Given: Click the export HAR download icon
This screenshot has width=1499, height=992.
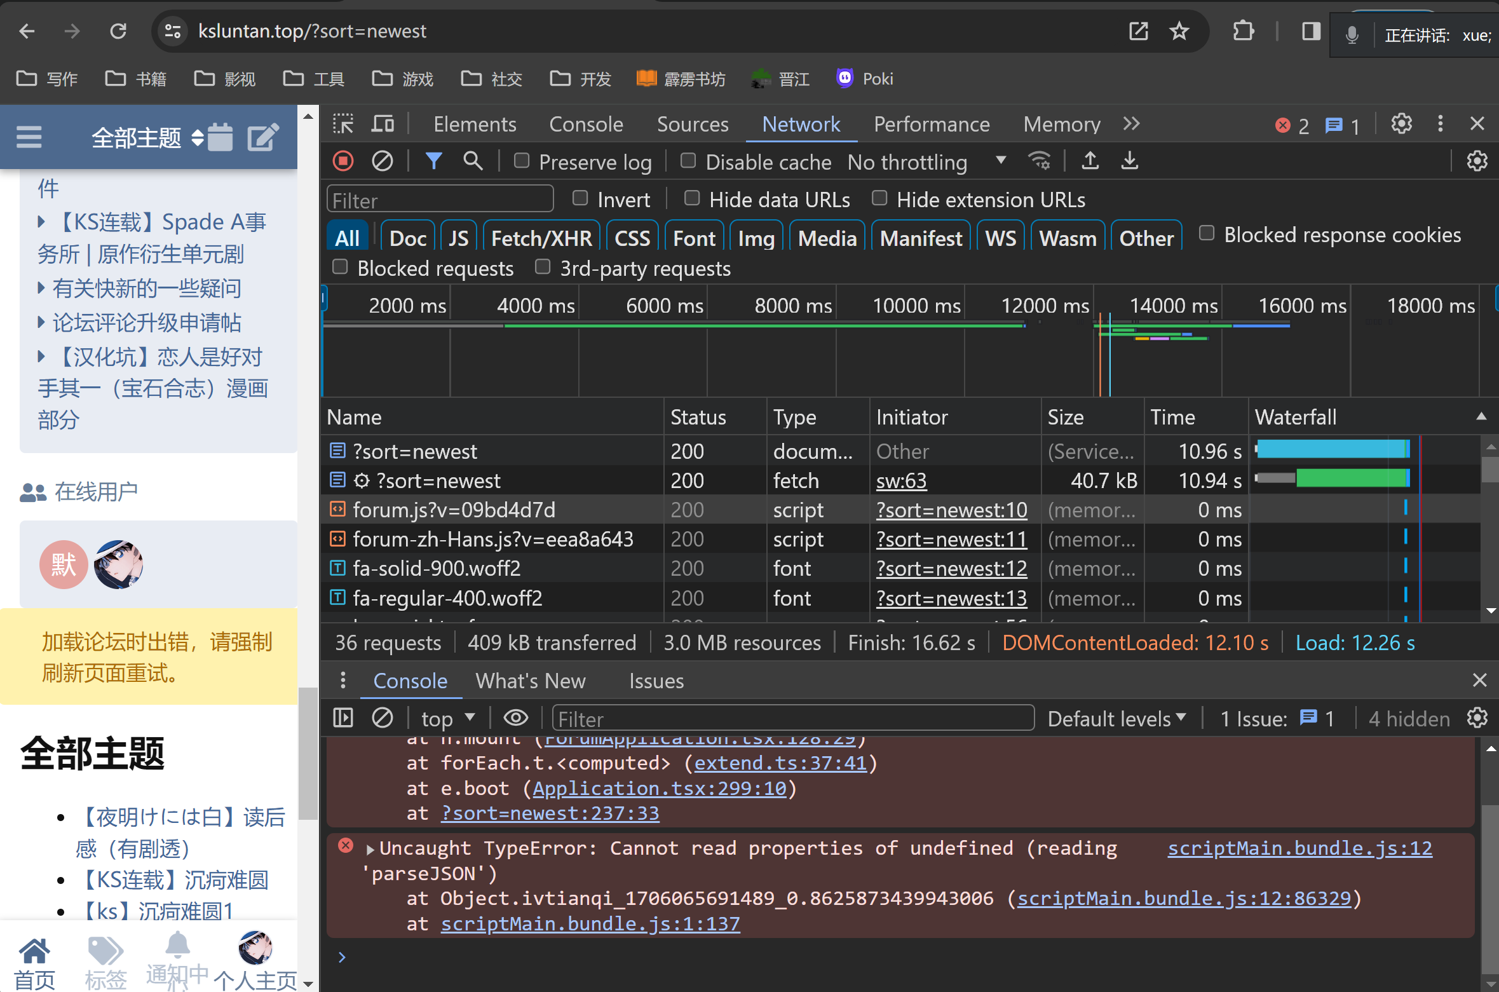Looking at the screenshot, I should tap(1129, 161).
